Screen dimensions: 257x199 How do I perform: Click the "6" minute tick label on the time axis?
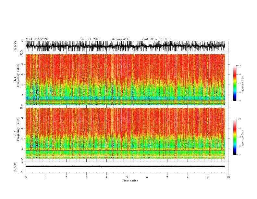pyautogui.click(x=147, y=177)
